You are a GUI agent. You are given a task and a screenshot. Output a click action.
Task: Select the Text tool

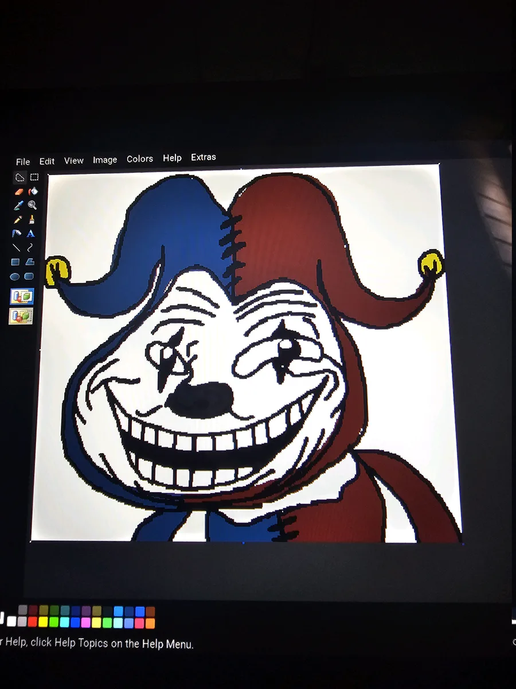(x=31, y=234)
